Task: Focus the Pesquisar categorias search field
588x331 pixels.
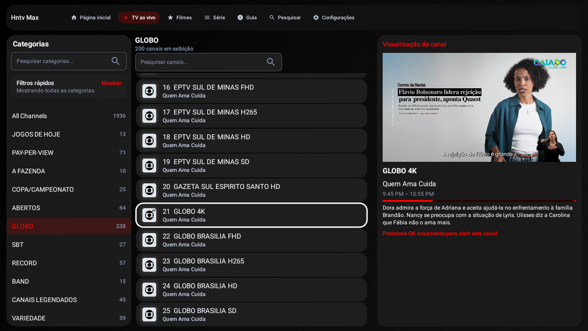Action: click(x=69, y=61)
